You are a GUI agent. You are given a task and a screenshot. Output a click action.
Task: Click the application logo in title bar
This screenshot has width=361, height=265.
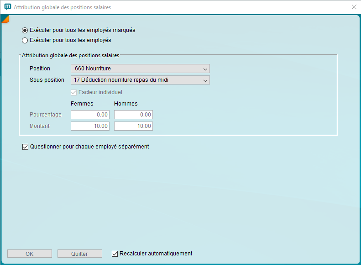(x=7, y=7)
